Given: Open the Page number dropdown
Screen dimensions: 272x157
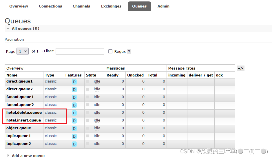Looking at the screenshot, I should coord(23,51).
